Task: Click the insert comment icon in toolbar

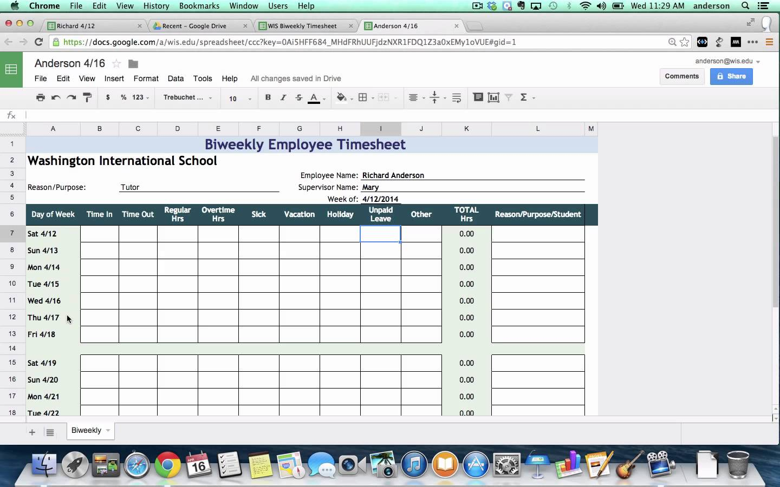Action: click(478, 97)
